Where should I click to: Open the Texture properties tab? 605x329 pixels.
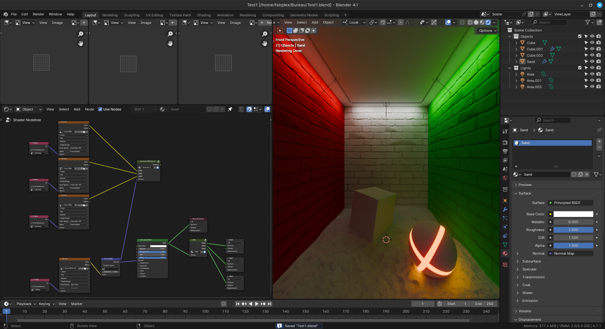click(x=505, y=265)
